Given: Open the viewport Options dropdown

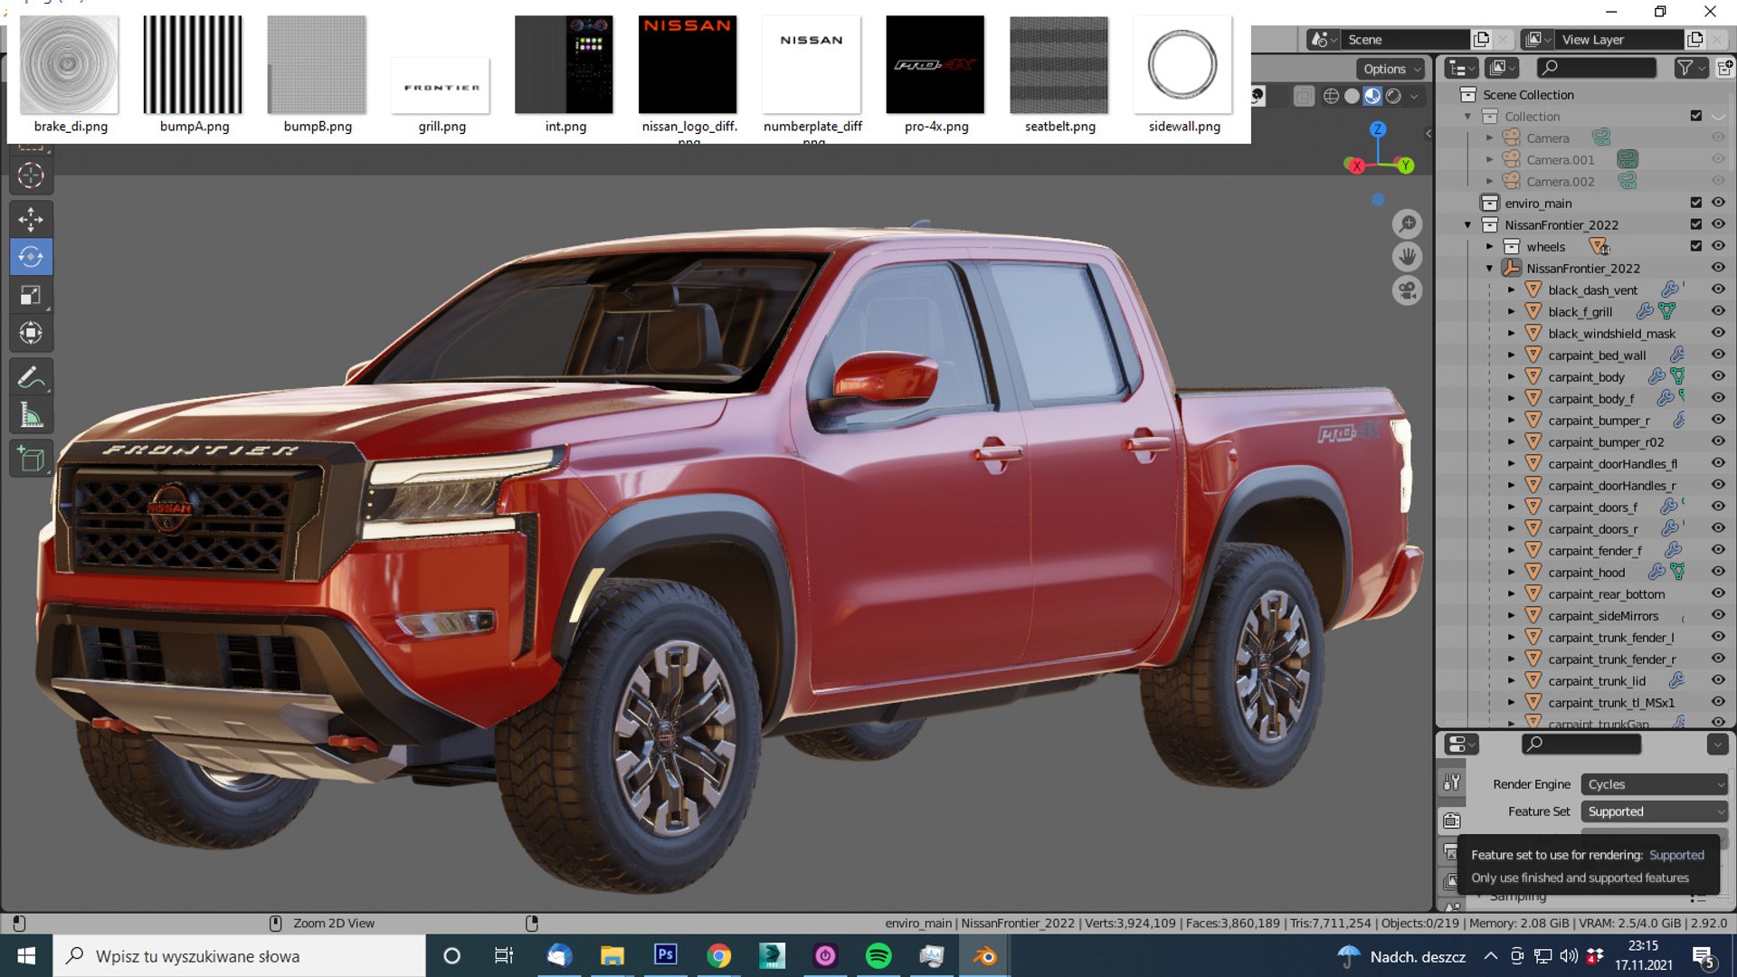Looking at the screenshot, I should point(1391,69).
